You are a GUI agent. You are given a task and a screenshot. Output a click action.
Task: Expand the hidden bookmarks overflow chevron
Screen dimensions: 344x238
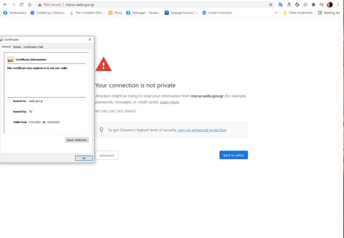click(x=276, y=13)
